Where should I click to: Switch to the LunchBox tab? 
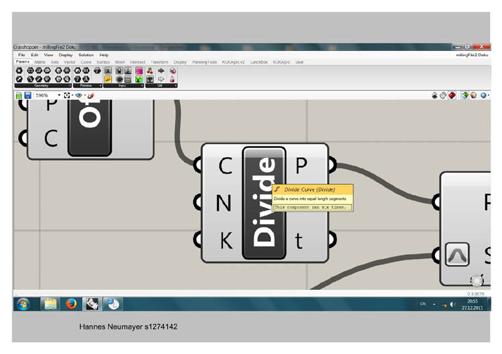click(x=258, y=62)
